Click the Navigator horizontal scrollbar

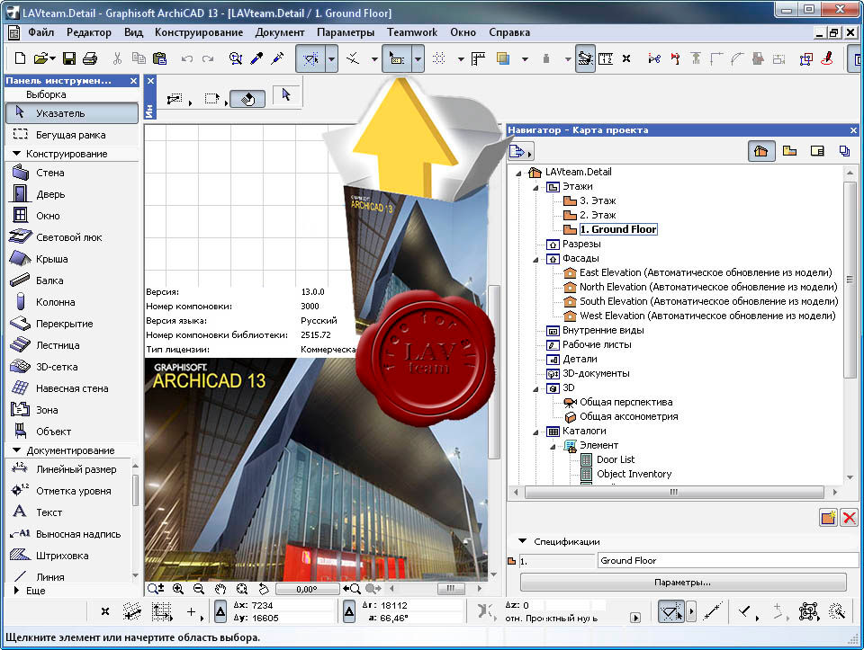[674, 492]
